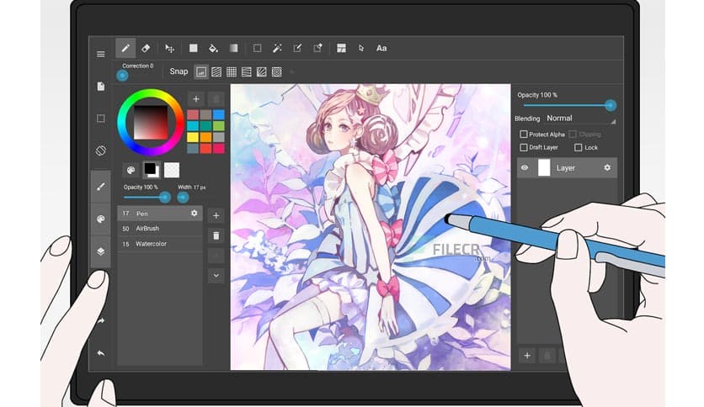The width and height of the screenshot is (704, 407).
Task: Click the Correction slider handle
Action: tap(122, 76)
